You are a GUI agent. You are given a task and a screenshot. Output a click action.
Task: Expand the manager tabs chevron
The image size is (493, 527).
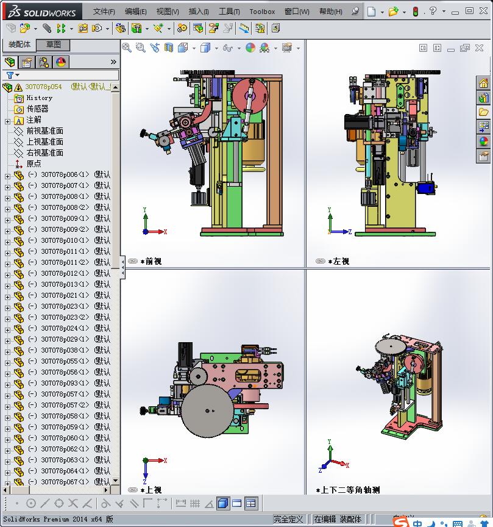point(113,62)
